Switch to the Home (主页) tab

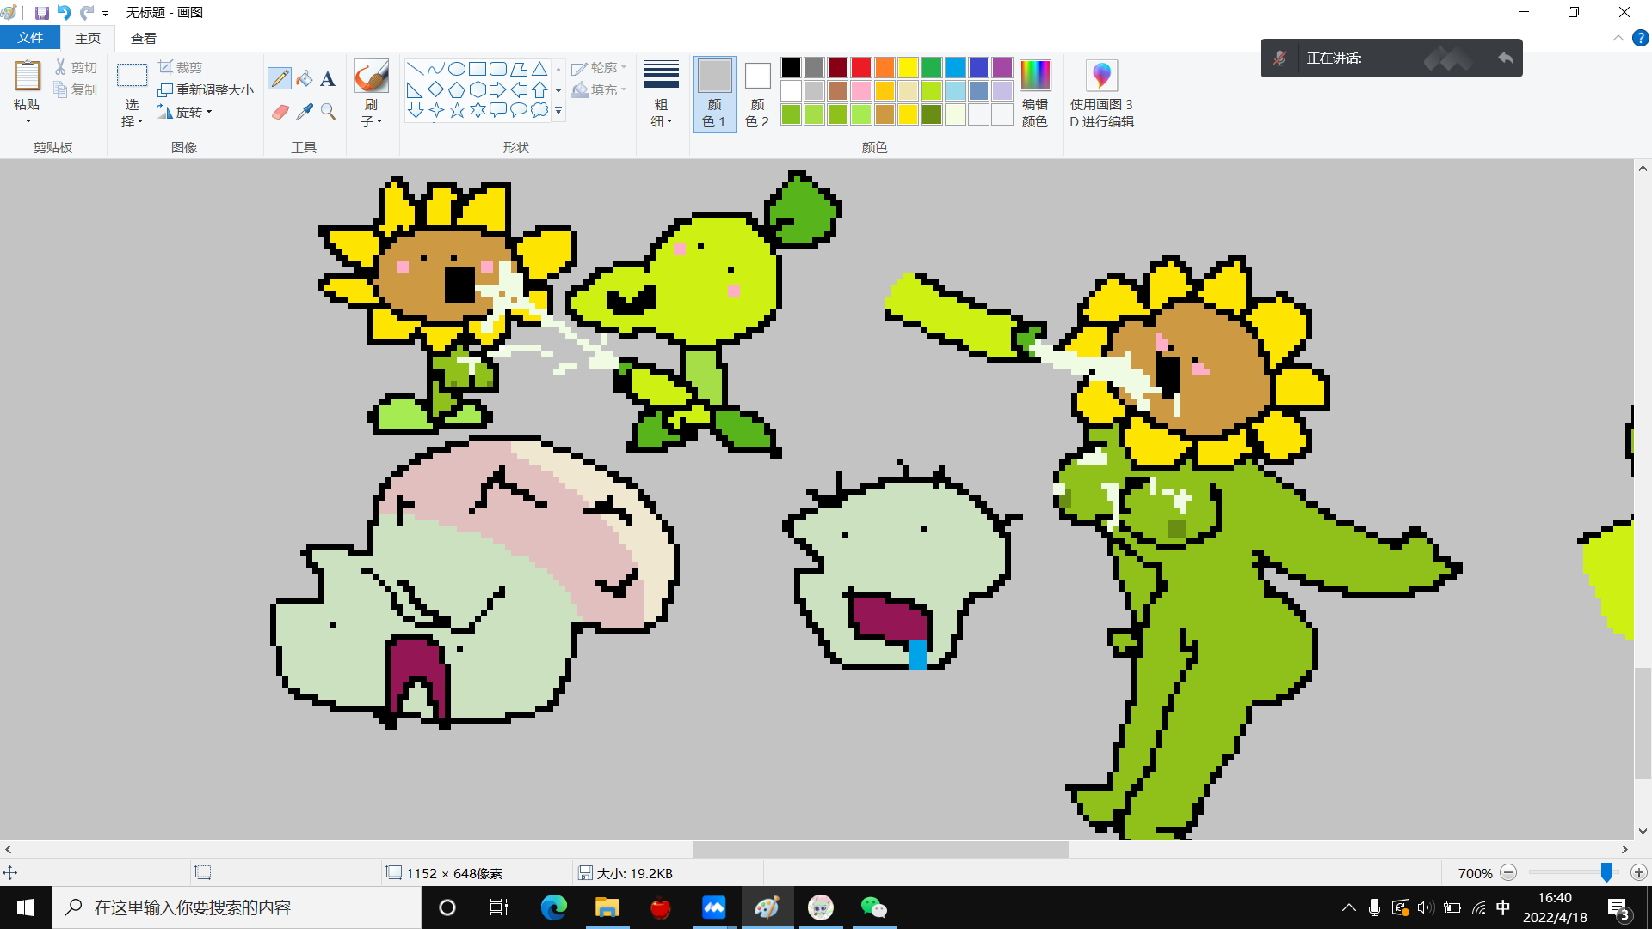(x=88, y=38)
